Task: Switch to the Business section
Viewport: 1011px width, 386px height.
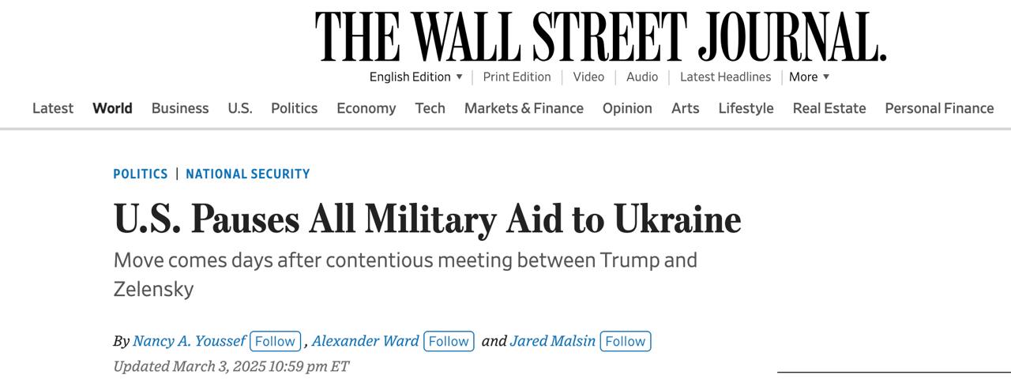Action: pos(180,108)
